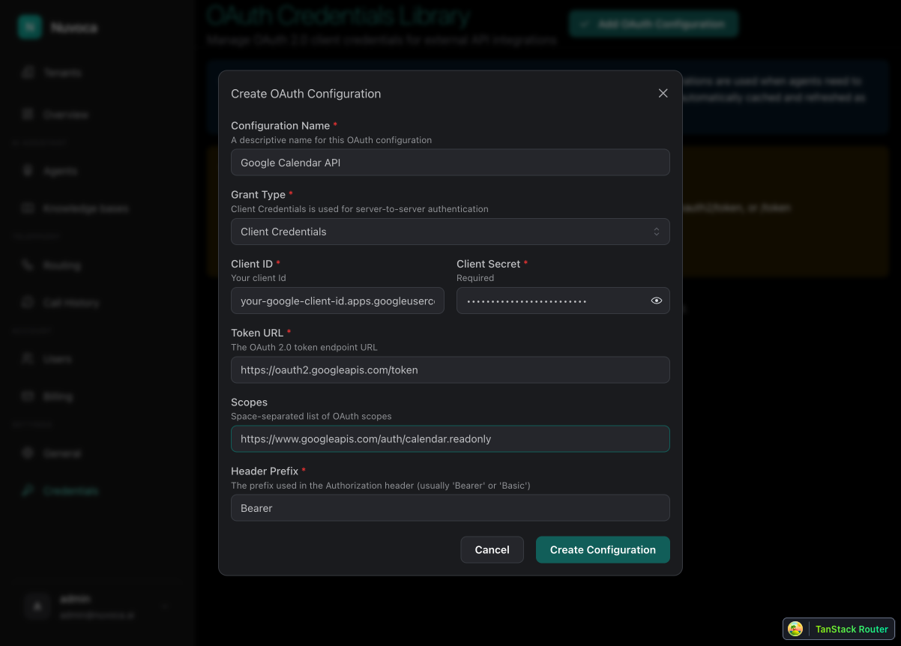Click the Configuration Name label

point(280,126)
